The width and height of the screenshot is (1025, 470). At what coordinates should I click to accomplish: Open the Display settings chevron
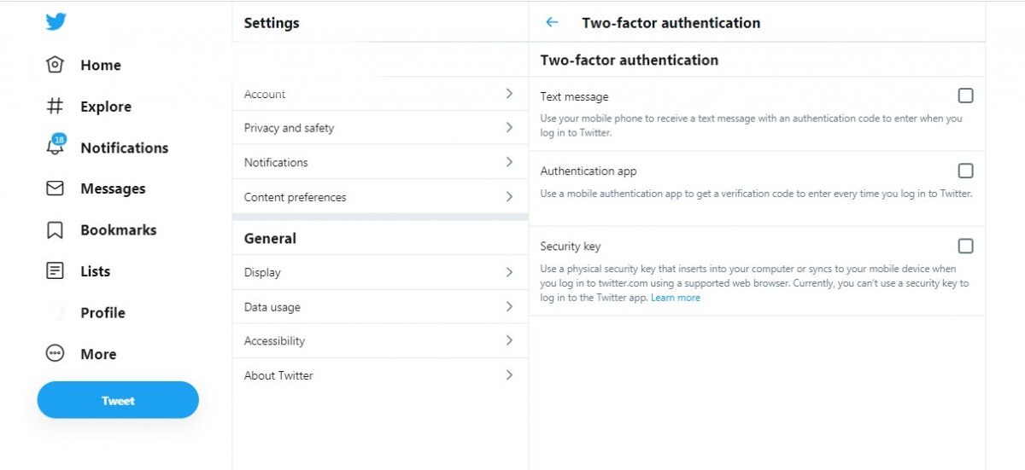[509, 272]
